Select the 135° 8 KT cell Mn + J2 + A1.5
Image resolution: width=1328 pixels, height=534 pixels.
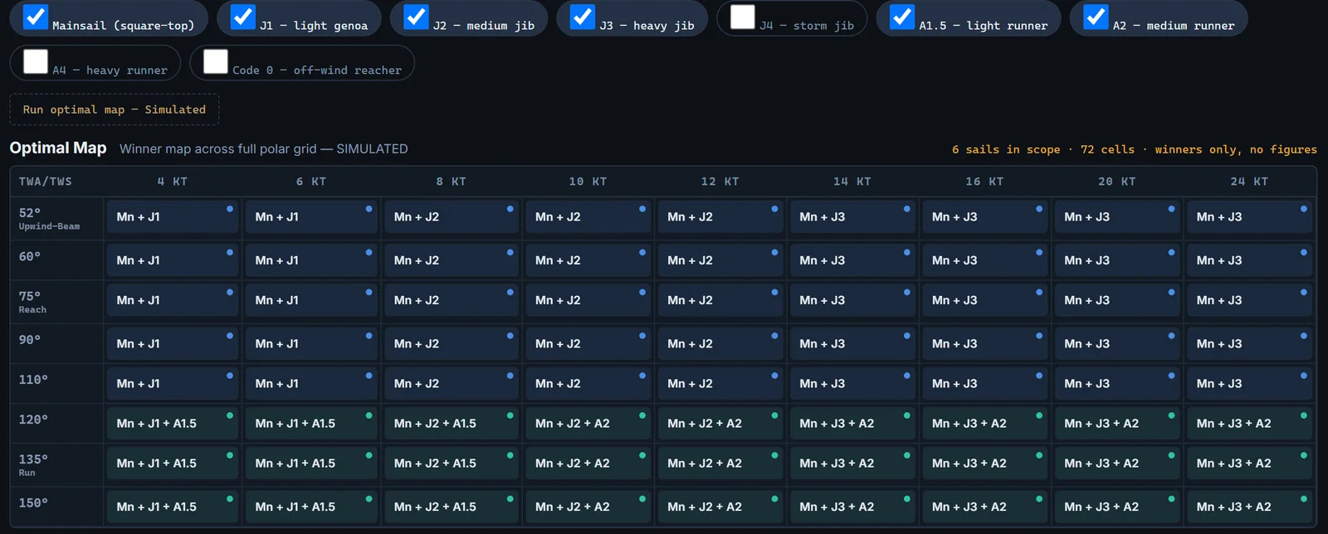coord(452,464)
